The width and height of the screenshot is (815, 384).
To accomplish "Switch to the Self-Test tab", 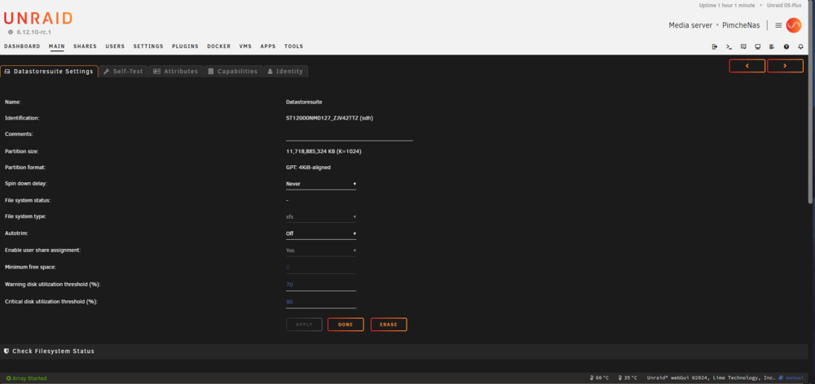I will pos(123,71).
